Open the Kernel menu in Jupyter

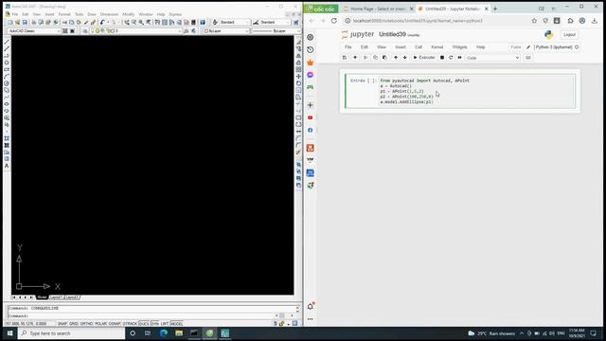tap(437, 47)
